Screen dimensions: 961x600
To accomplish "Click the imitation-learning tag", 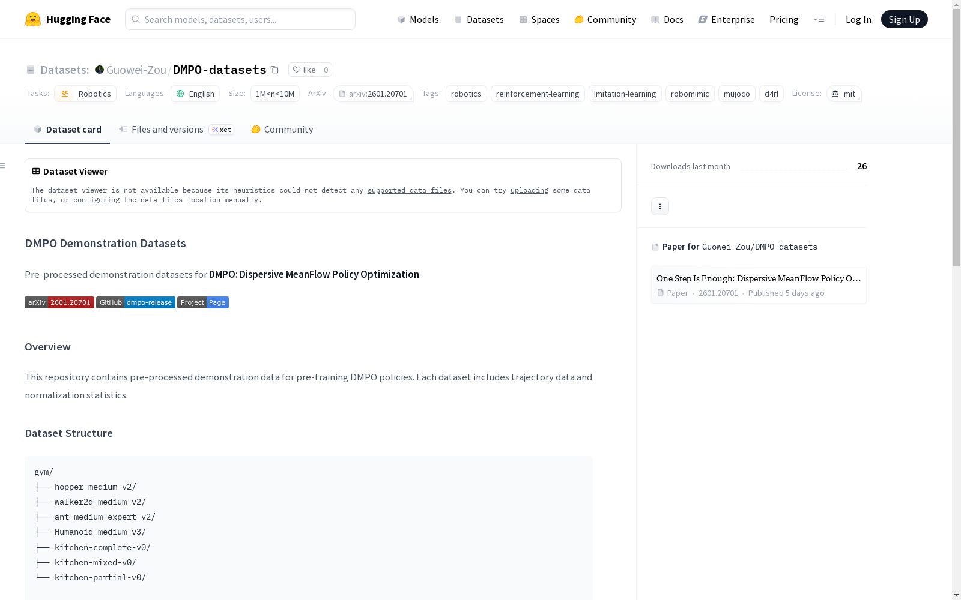I will point(625,94).
